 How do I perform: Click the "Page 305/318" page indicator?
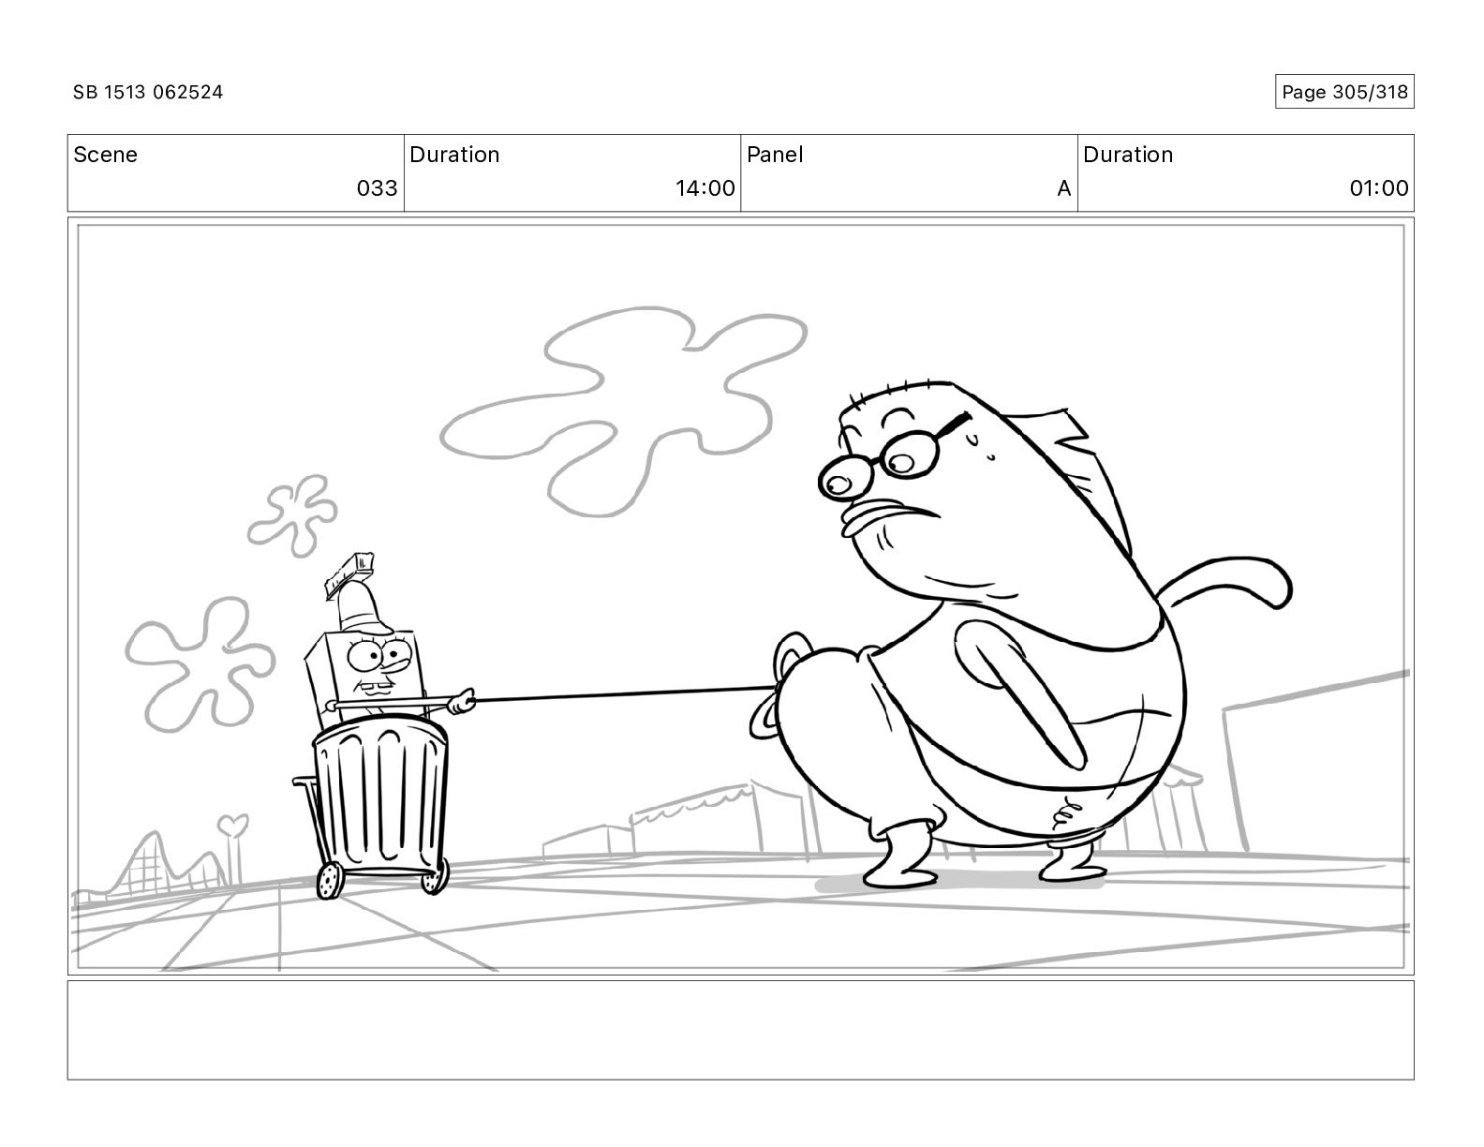tap(1344, 92)
